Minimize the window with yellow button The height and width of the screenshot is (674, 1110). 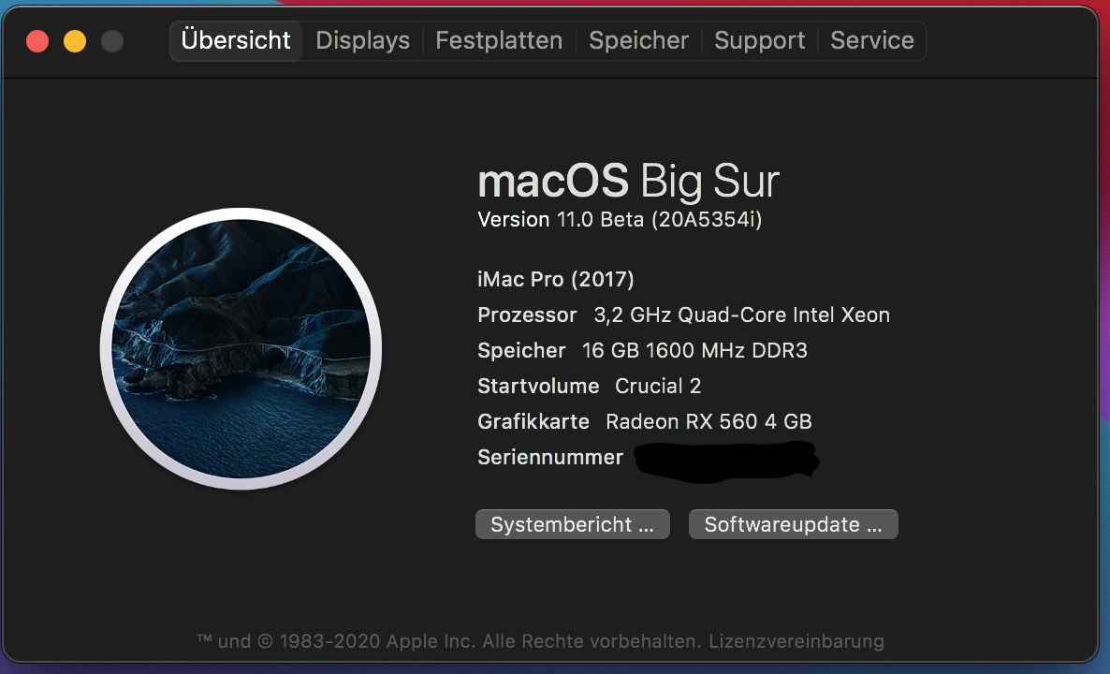[x=75, y=41]
